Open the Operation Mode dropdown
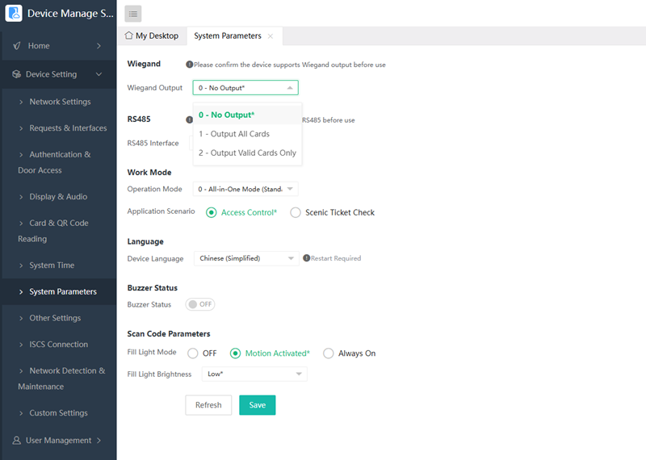The height and width of the screenshot is (460, 646). pyautogui.click(x=245, y=189)
